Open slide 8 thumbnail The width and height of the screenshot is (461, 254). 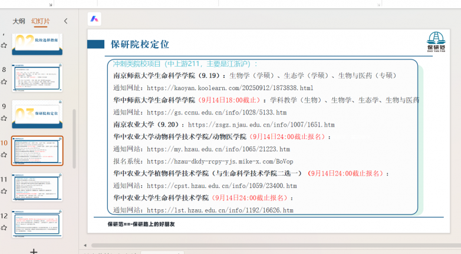coord(37,78)
